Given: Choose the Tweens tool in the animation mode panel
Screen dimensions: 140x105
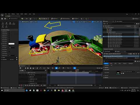Looking at the screenshot, I should pyautogui.click(x=10, y=23).
